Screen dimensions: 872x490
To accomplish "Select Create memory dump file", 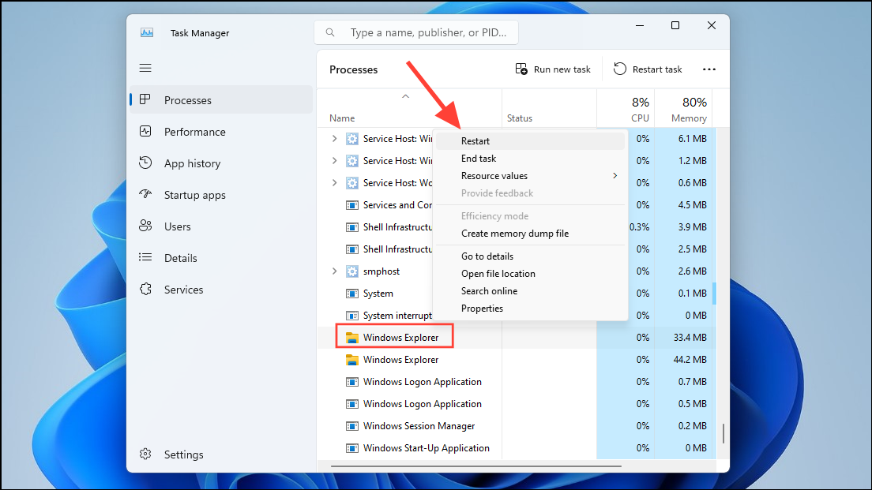I will [x=530, y=234].
